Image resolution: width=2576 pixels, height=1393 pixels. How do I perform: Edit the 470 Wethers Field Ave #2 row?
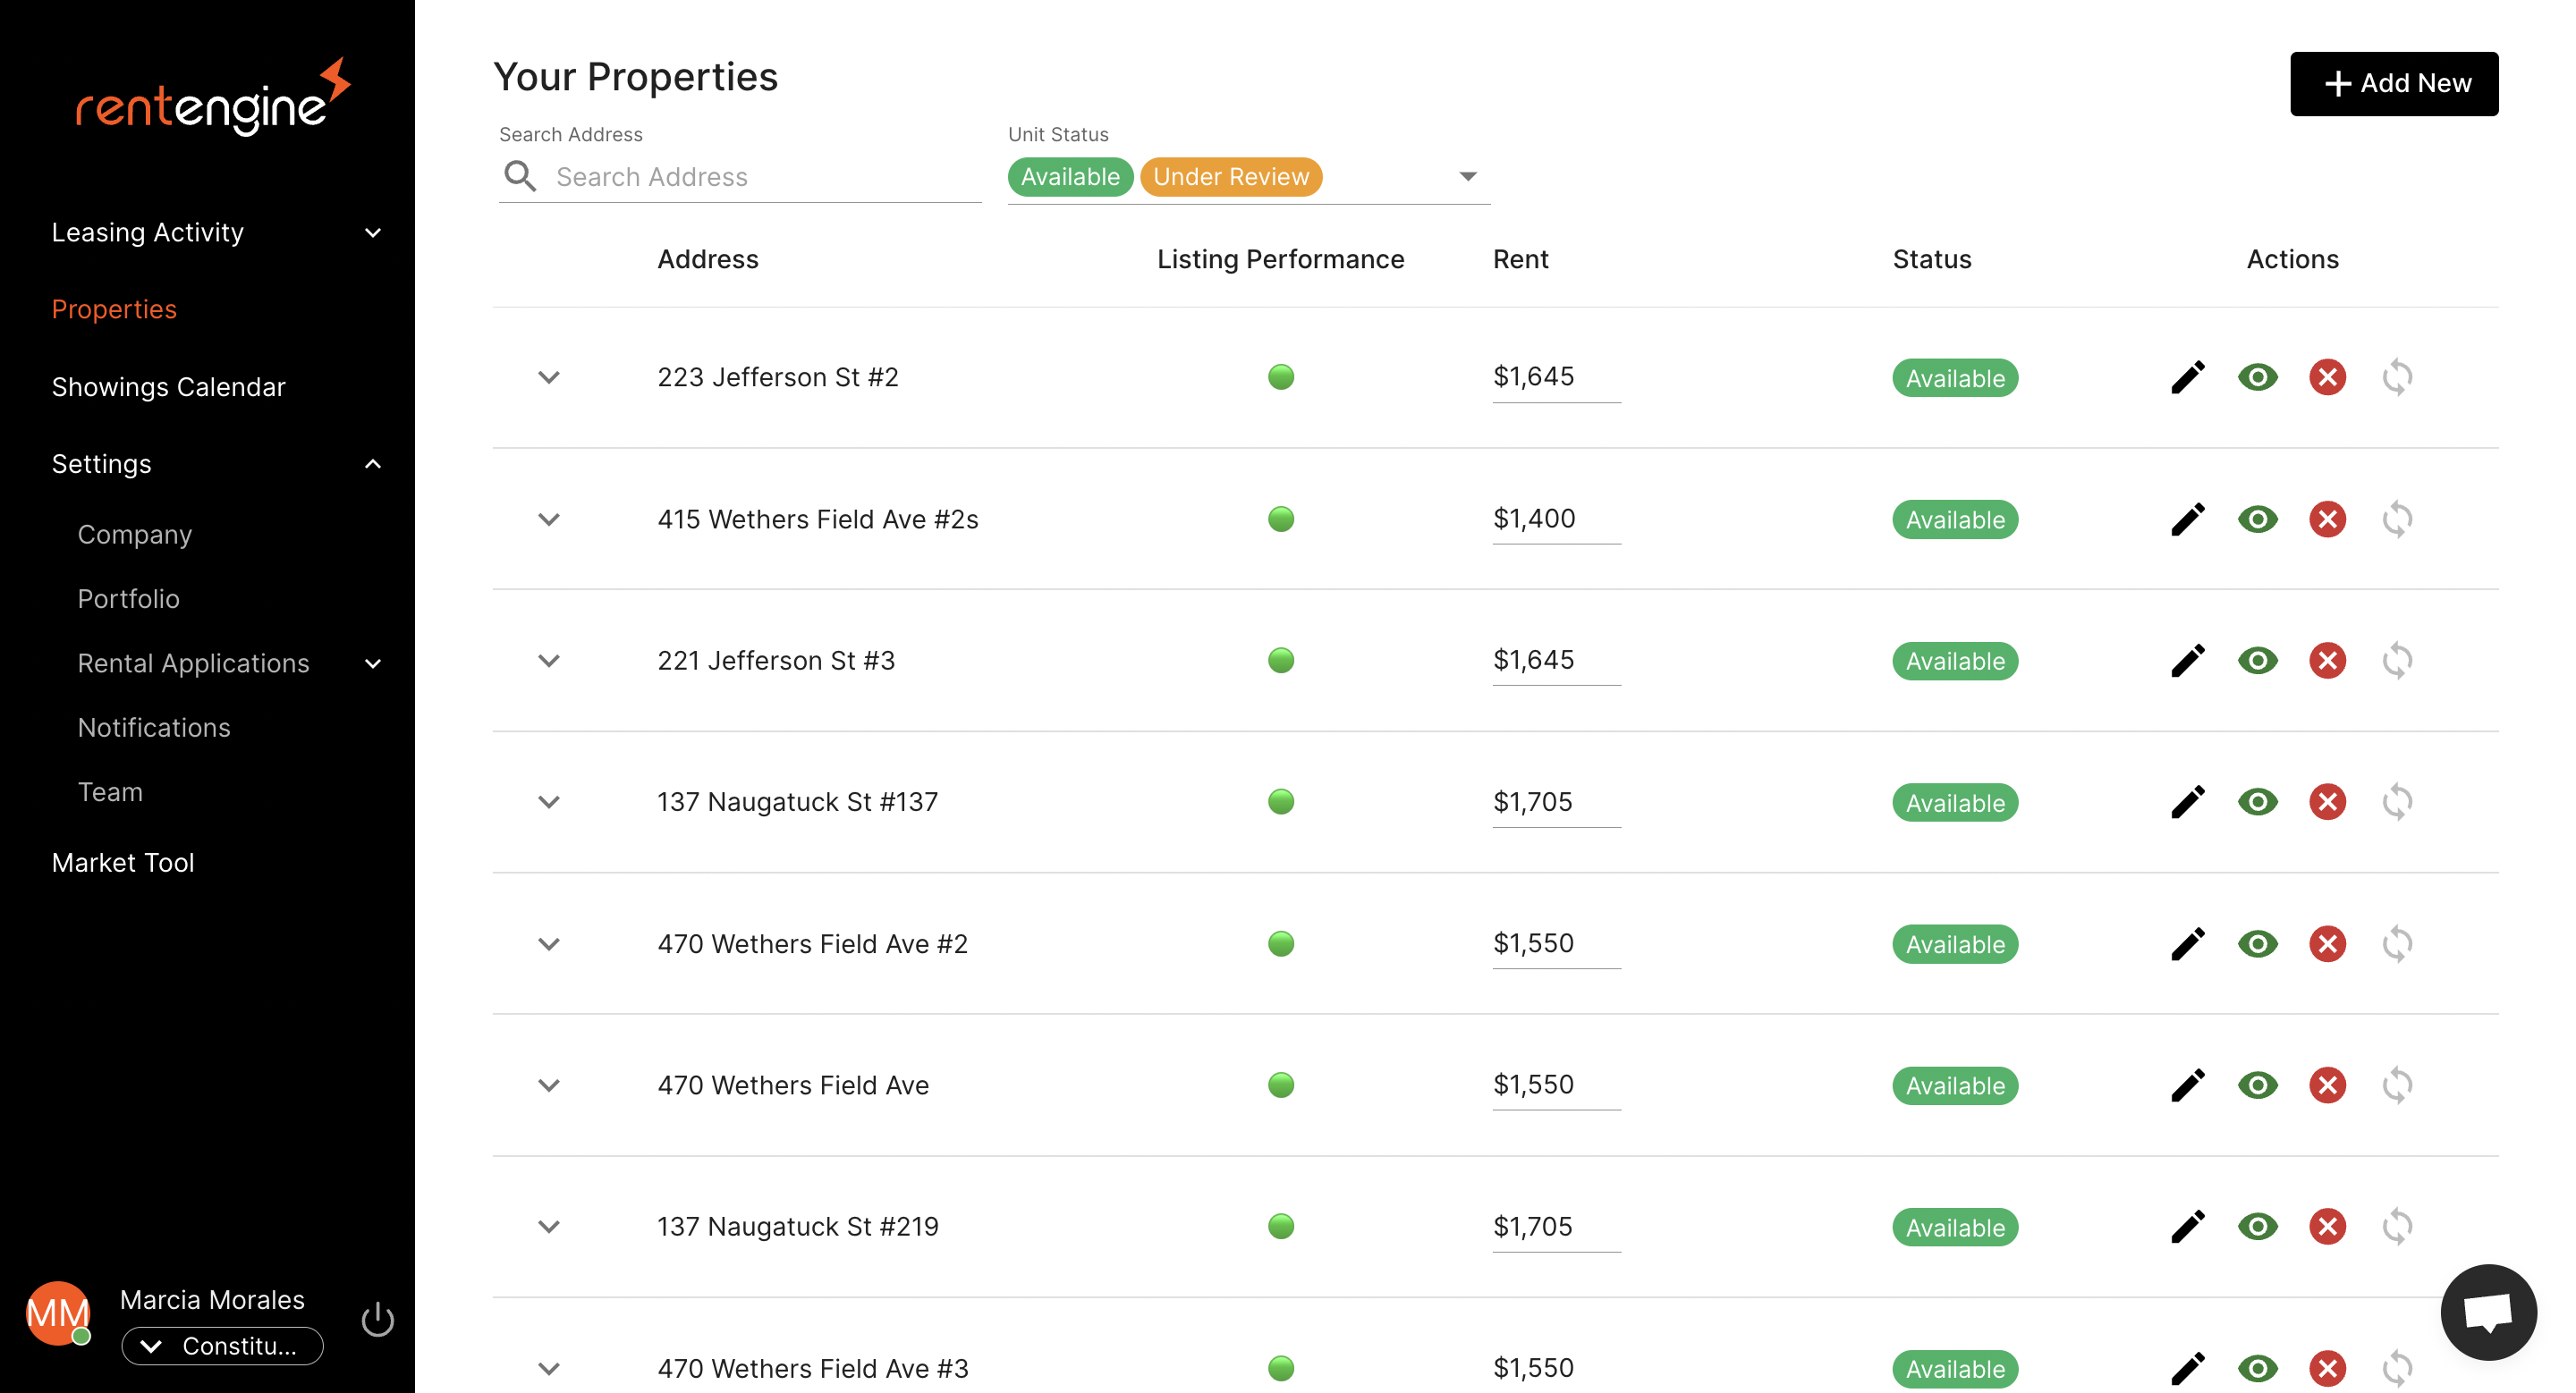click(x=2187, y=944)
